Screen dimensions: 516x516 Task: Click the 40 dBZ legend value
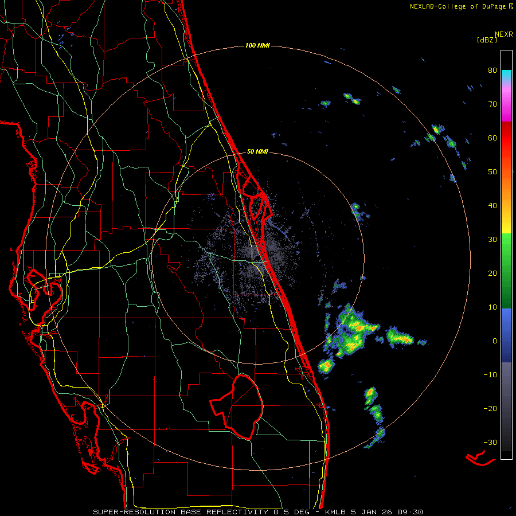click(492, 206)
